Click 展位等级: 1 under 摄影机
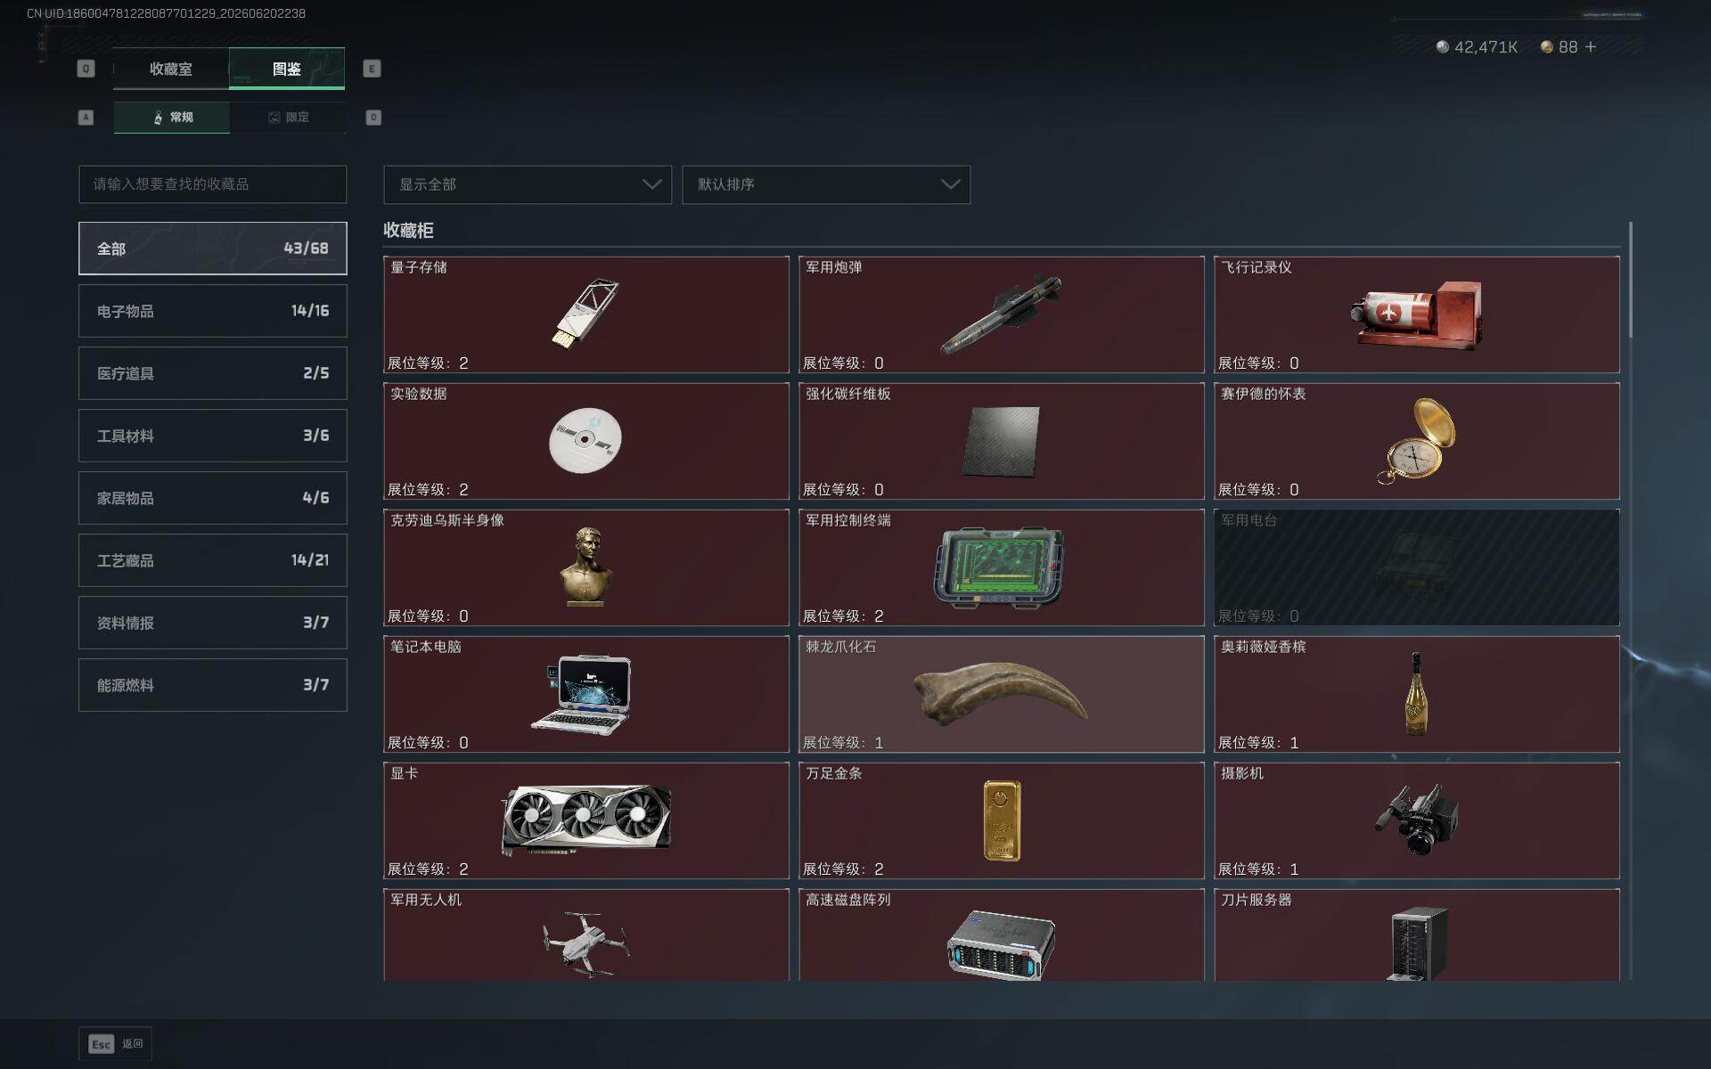Image resolution: width=1711 pixels, height=1069 pixels. pyautogui.click(x=1258, y=869)
